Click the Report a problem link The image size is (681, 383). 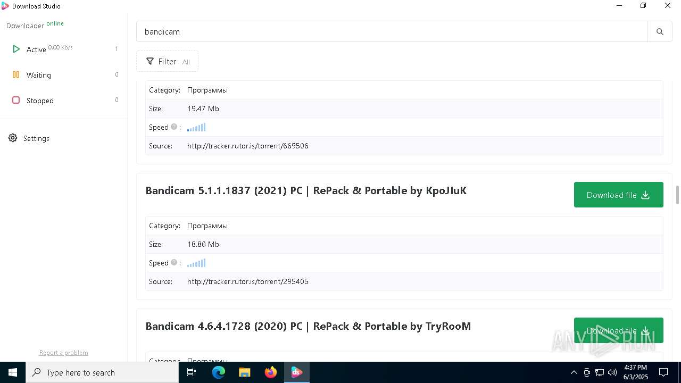tap(64, 353)
